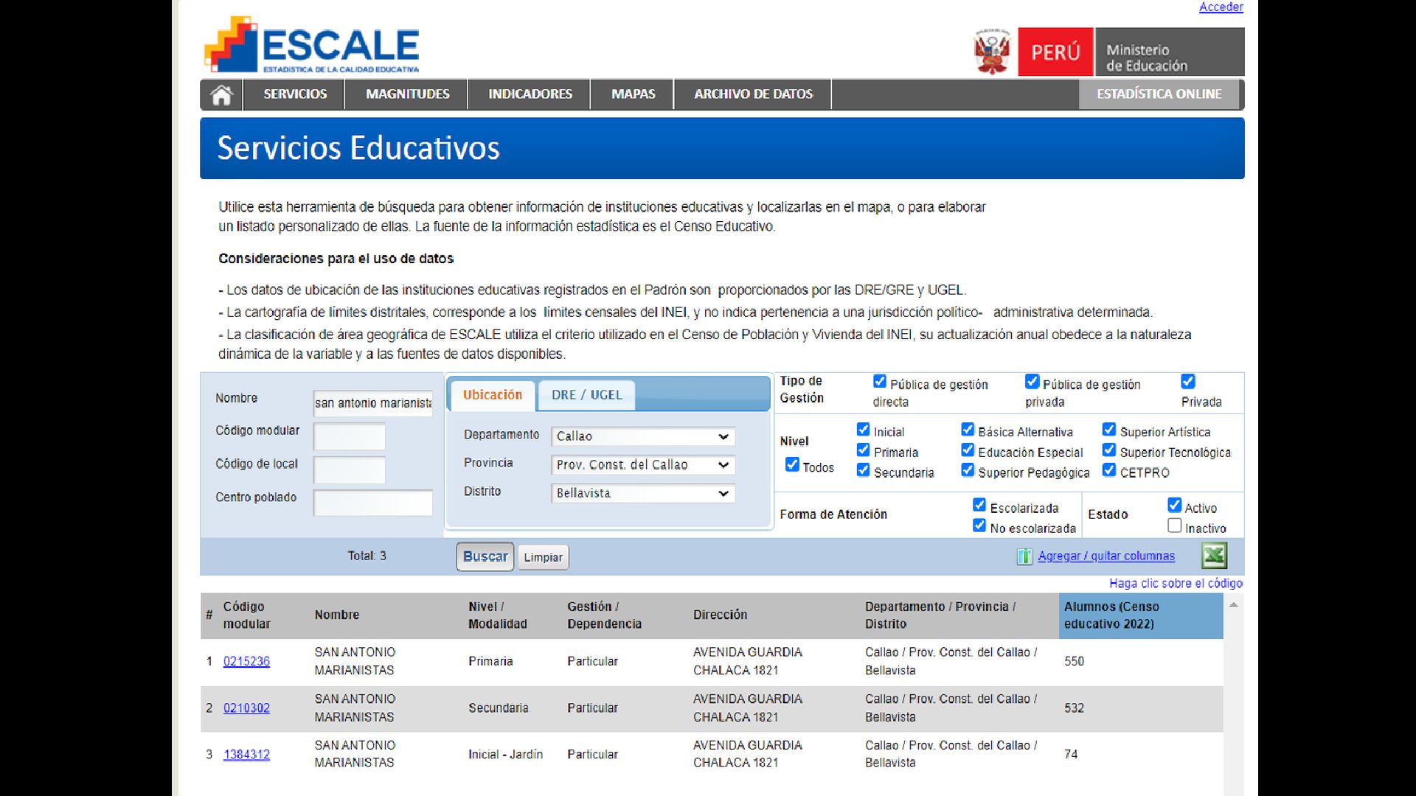Toggle the Básica Alternativa checkbox
Image resolution: width=1416 pixels, height=796 pixels.
pos(968,430)
